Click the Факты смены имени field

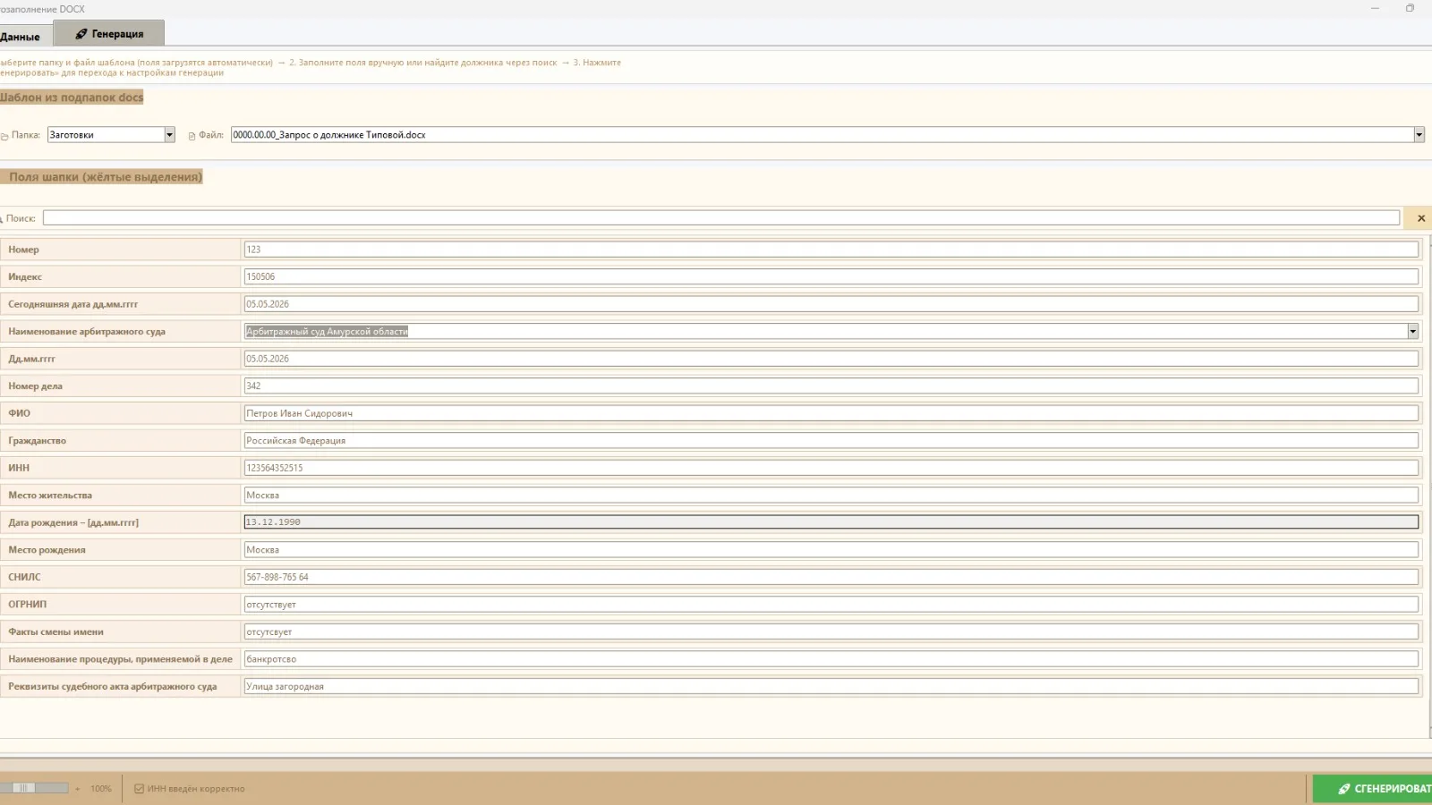[831, 632]
